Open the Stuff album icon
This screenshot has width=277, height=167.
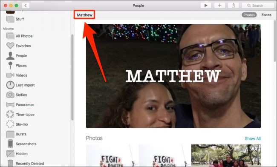pos(10,19)
